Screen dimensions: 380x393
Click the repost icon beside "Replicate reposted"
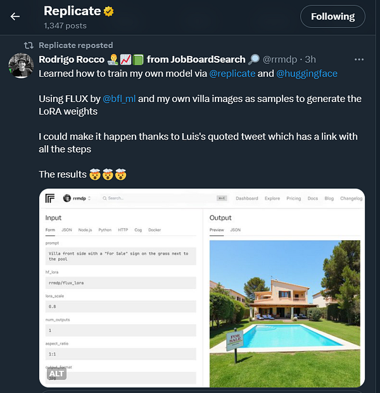tap(28, 46)
